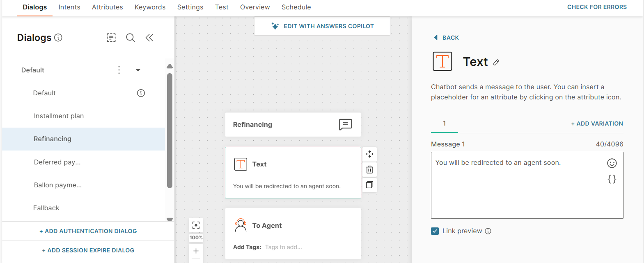Open the Schedule tab
This screenshot has width=644, height=263.
click(x=296, y=7)
